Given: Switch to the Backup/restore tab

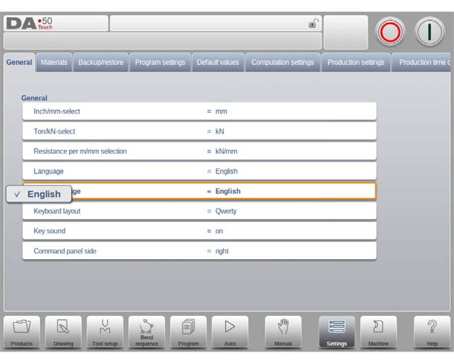Looking at the screenshot, I should point(100,62).
